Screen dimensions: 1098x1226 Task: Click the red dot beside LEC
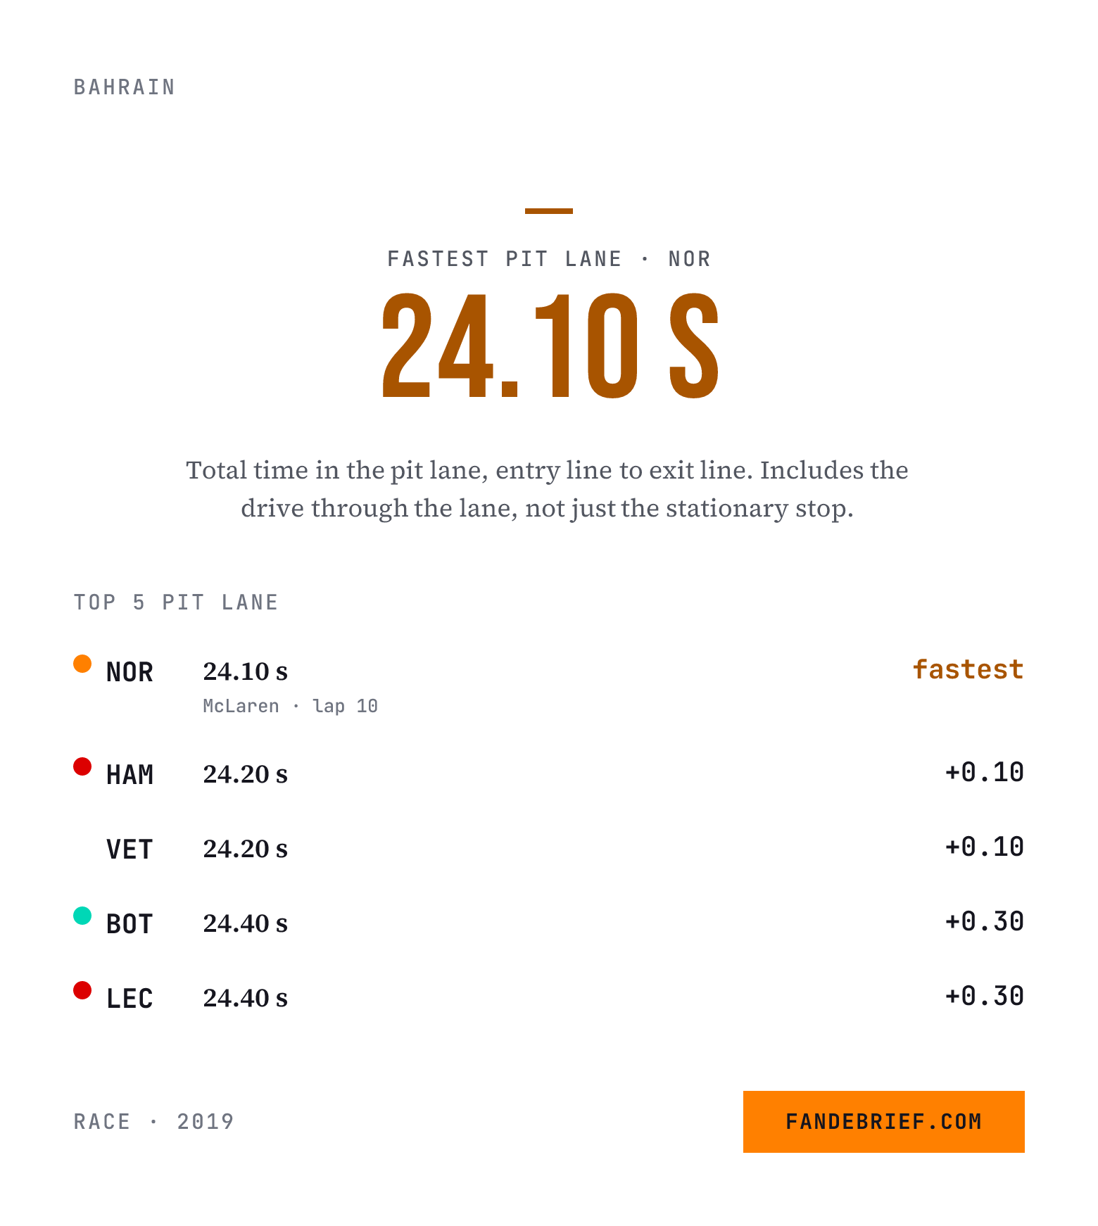(x=82, y=990)
